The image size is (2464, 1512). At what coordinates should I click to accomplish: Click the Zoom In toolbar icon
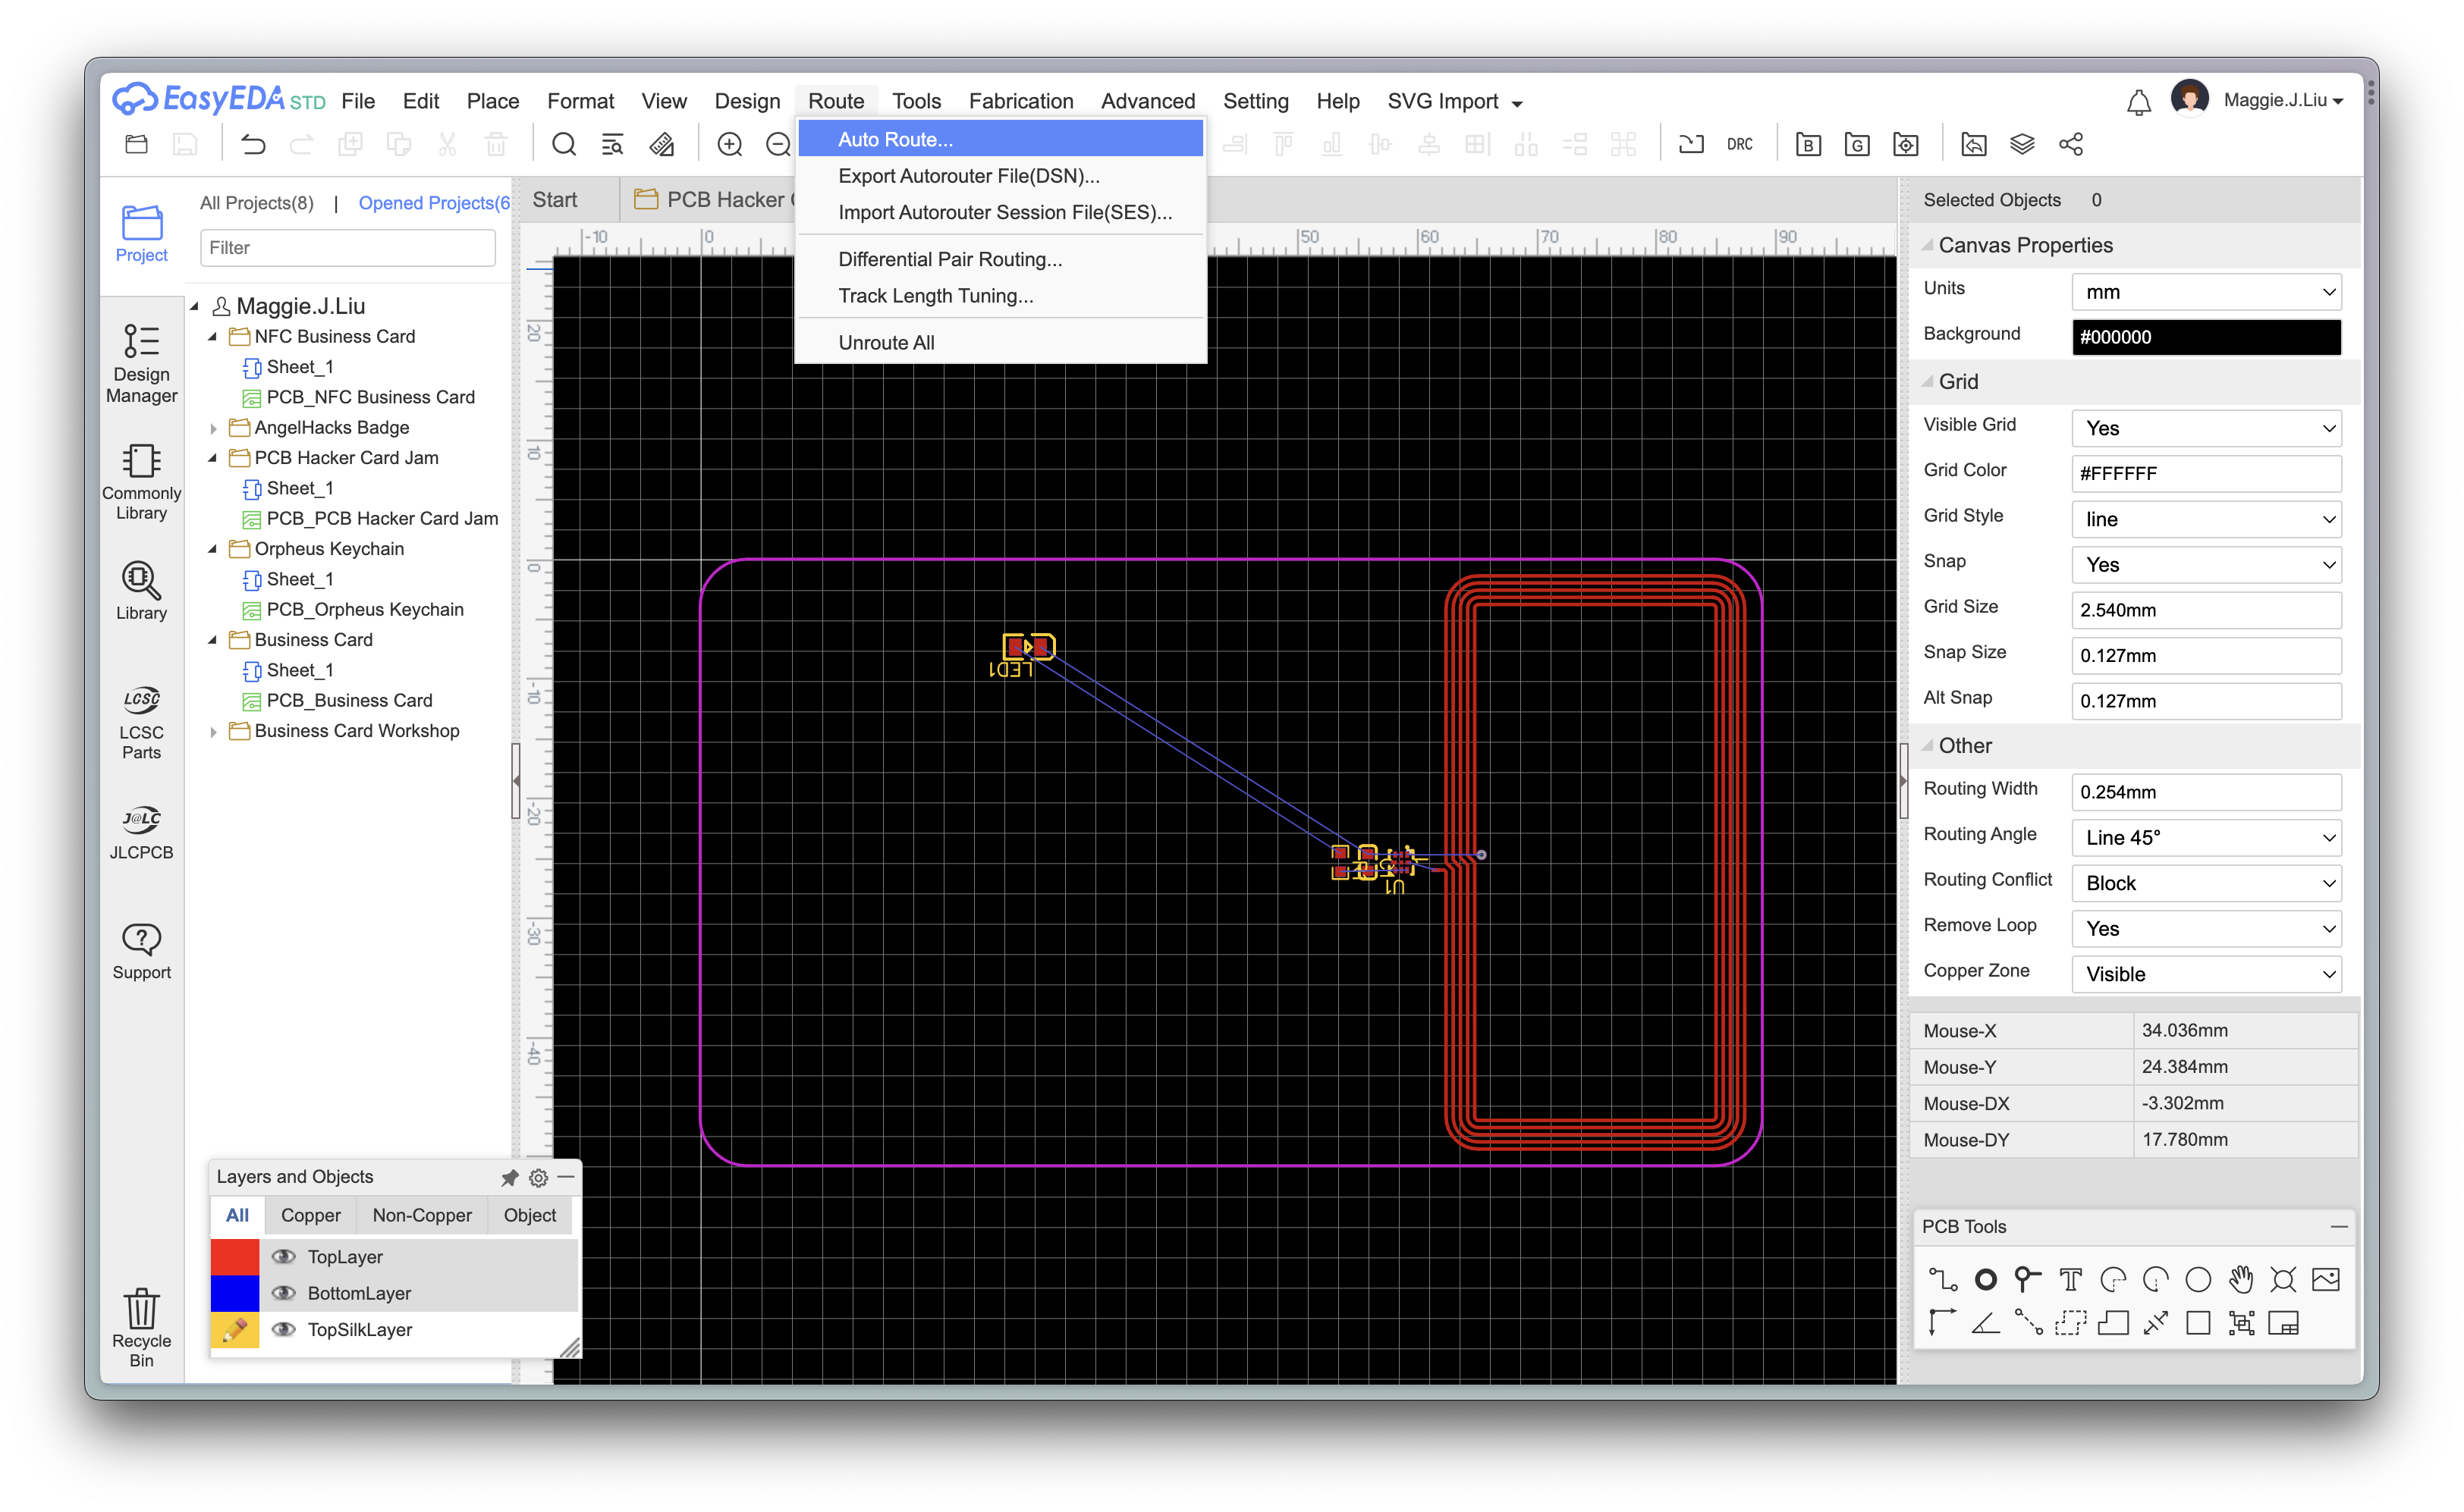729,144
